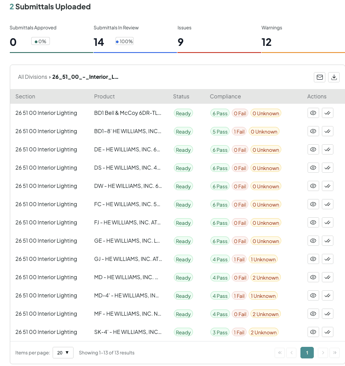Select the All Divisions breadcrumb
The image size is (345, 366).
point(33,77)
